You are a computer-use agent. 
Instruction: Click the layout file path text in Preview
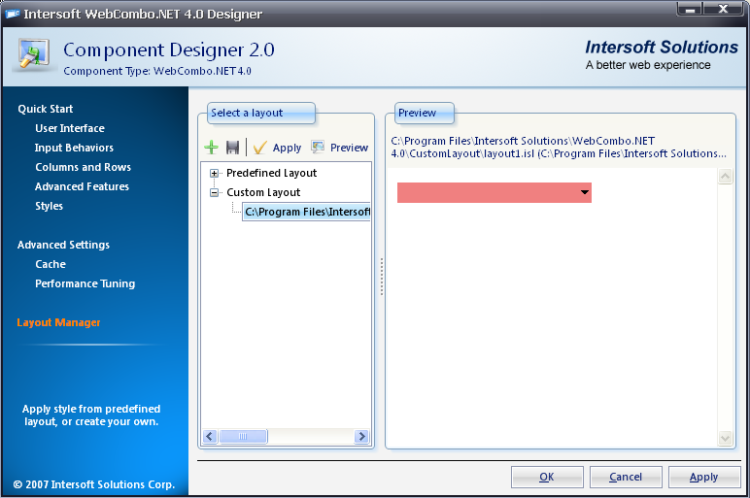[559, 148]
